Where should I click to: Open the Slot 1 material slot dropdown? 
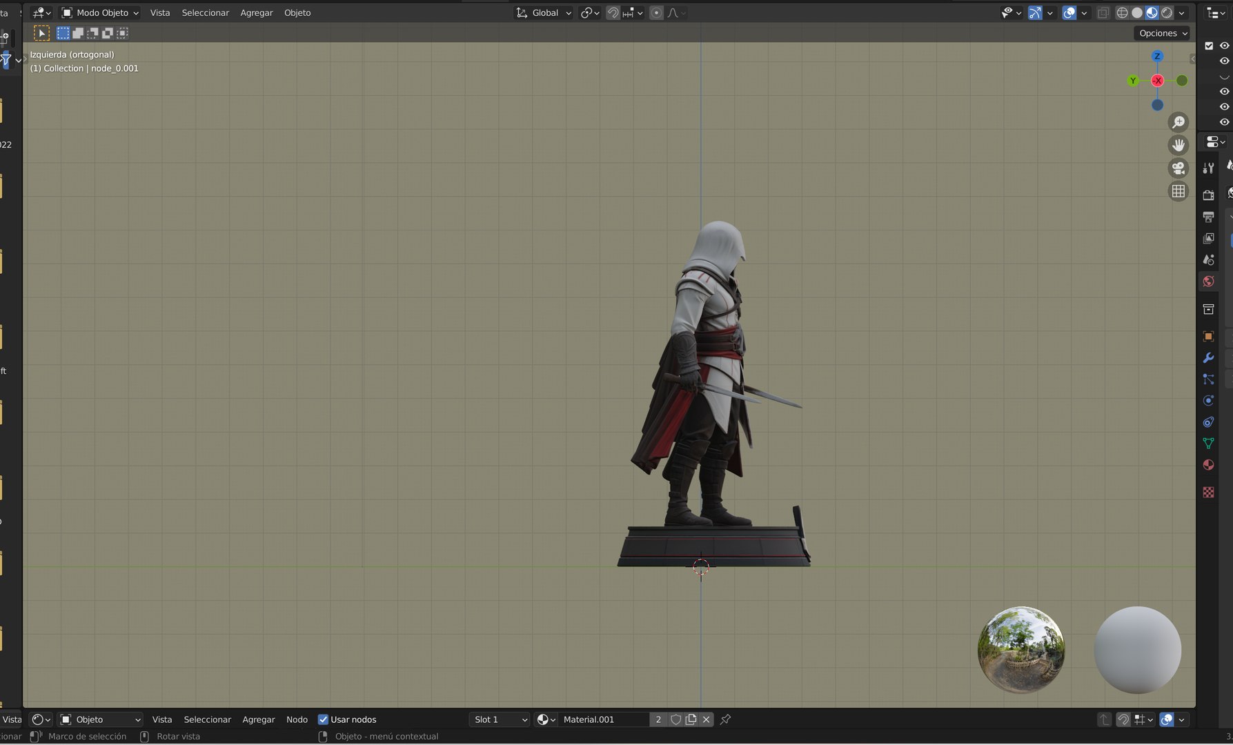500,719
